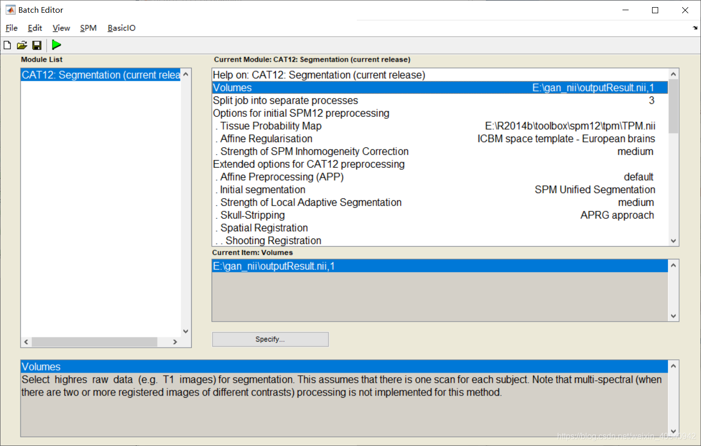
Task: Select Shooting Registration row
Action: pyautogui.click(x=440, y=241)
